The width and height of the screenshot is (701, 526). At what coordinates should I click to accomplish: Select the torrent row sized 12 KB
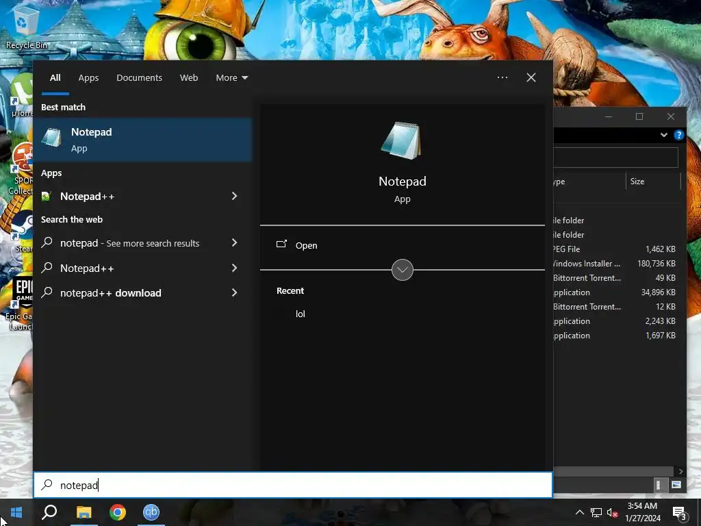click(x=617, y=306)
